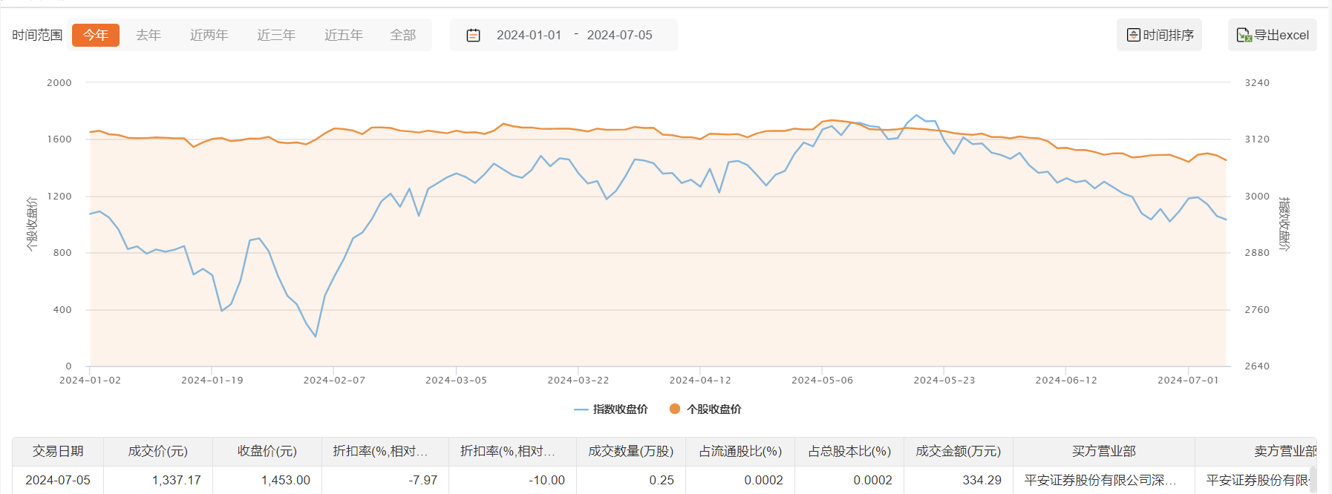
Task: Click the blue line legend marker
Action: 581,409
